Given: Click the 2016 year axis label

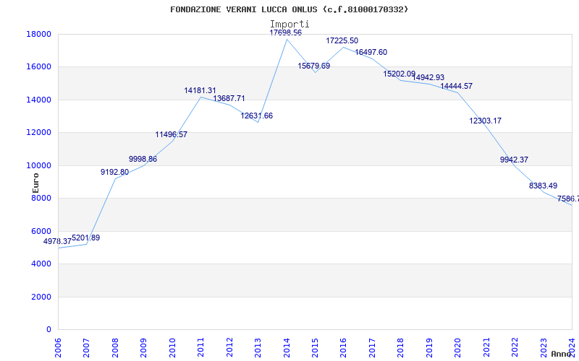Looking at the screenshot, I should (x=343, y=347).
